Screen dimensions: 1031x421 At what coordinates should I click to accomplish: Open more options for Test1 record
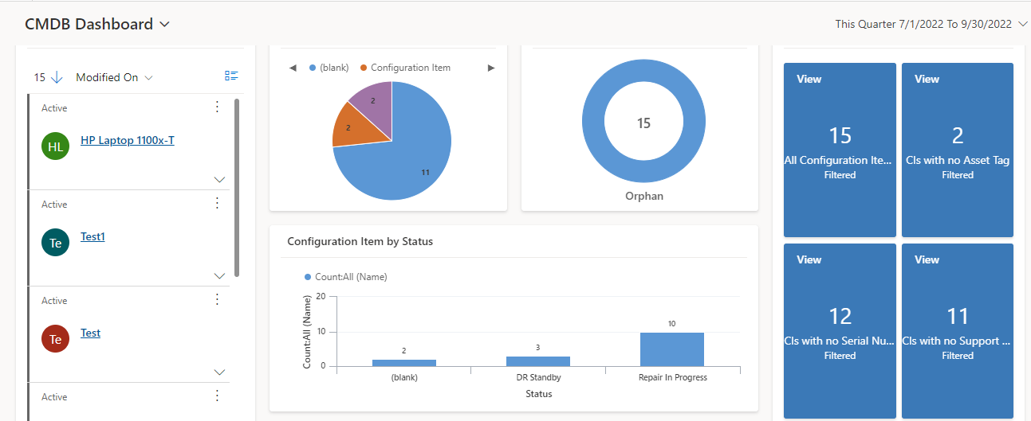point(217,203)
